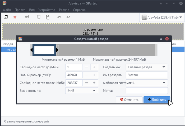Click the copy partition toolbar icon
185x126 pixels.
click(x=39, y=17)
